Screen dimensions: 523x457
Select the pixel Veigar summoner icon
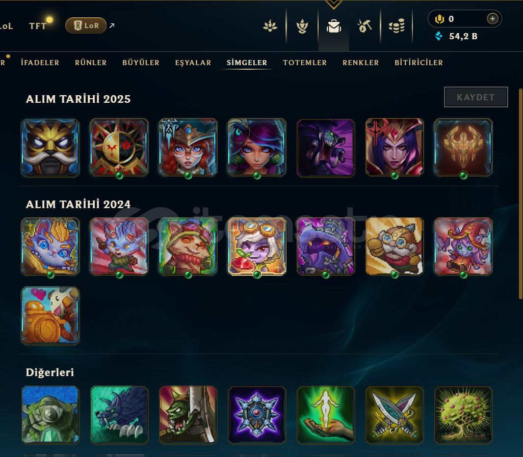tap(326, 246)
